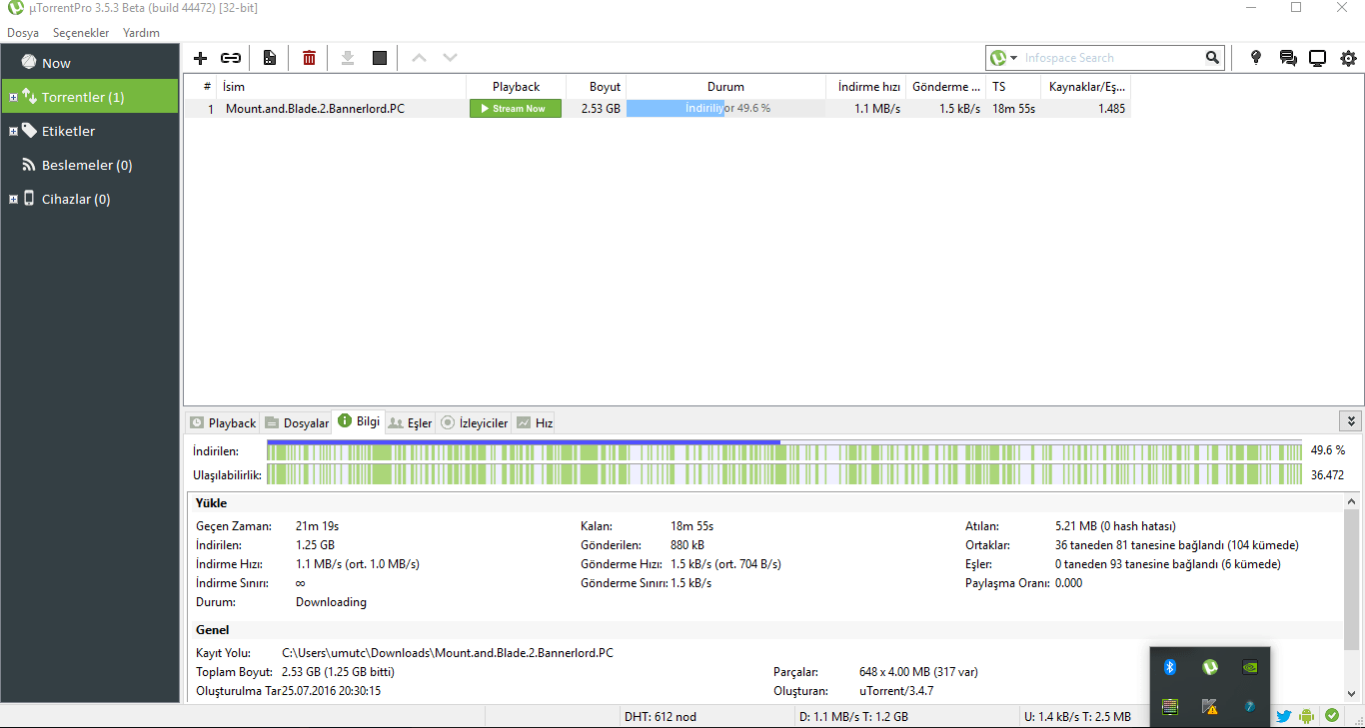Sort by Durum column header
1365x728 pixels.
[x=726, y=87]
